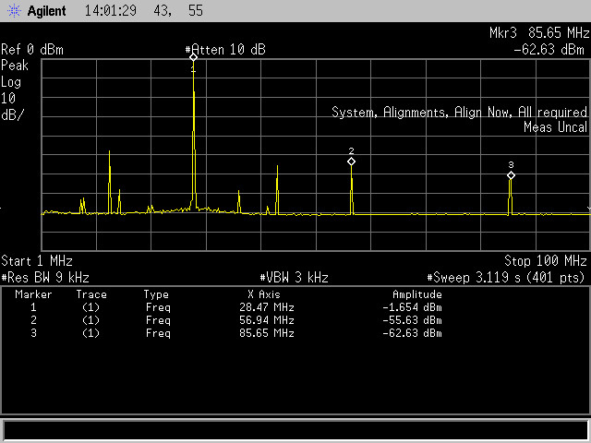Click the 28.47 MHz table value
The width and height of the screenshot is (591, 443).
pyautogui.click(x=267, y=307)
